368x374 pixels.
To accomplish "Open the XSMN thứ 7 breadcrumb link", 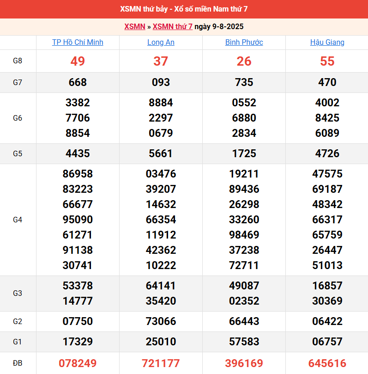I will point(172,26).
